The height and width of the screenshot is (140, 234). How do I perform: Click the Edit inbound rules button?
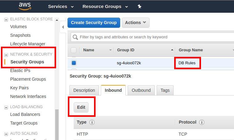[81, 107]
